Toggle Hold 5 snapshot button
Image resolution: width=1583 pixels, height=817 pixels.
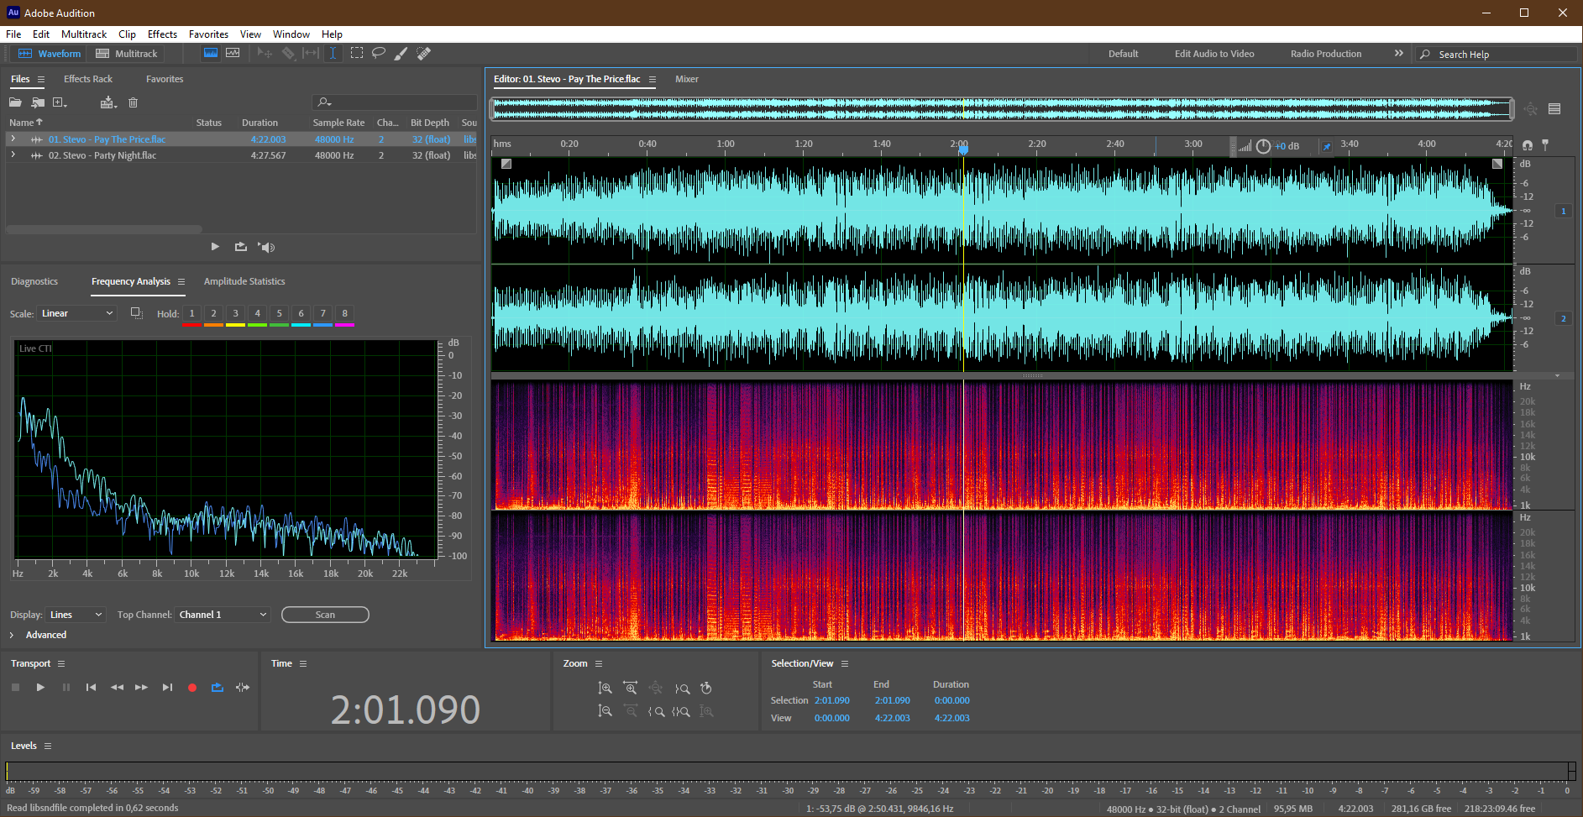(279, 313)
